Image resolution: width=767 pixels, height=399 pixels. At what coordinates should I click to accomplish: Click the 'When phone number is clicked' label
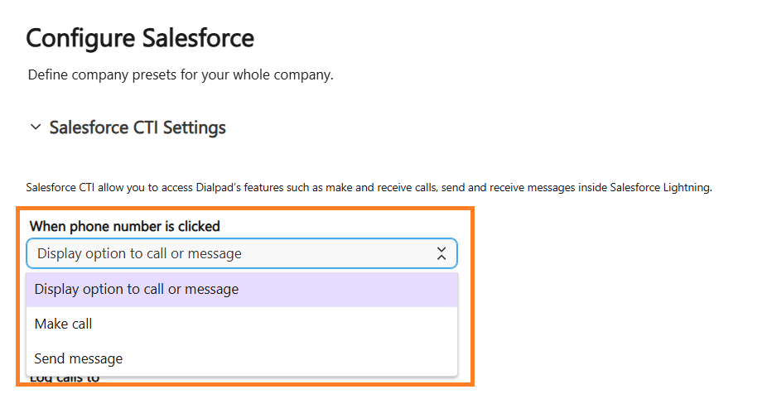125,226
